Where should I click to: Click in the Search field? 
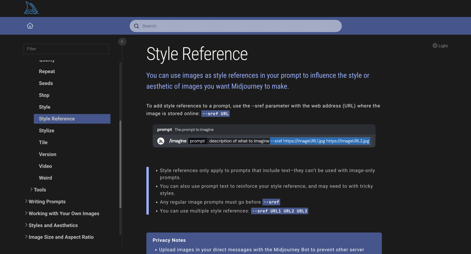(x=236, y=26)
